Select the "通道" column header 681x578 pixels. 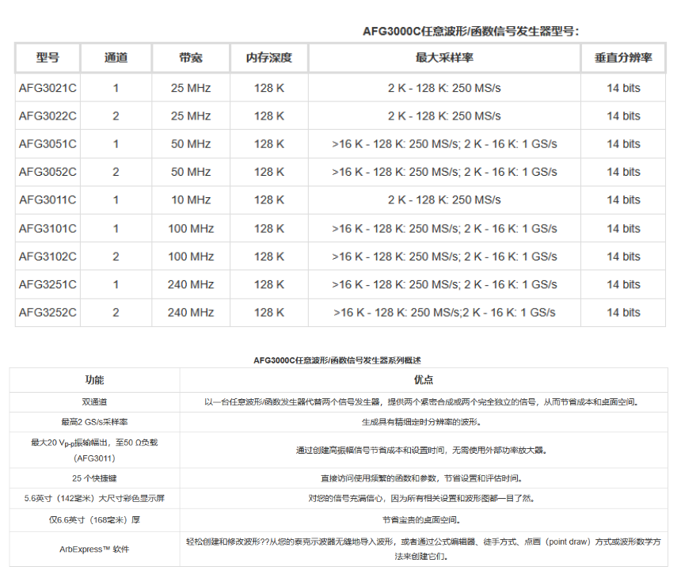coord(116,58)
